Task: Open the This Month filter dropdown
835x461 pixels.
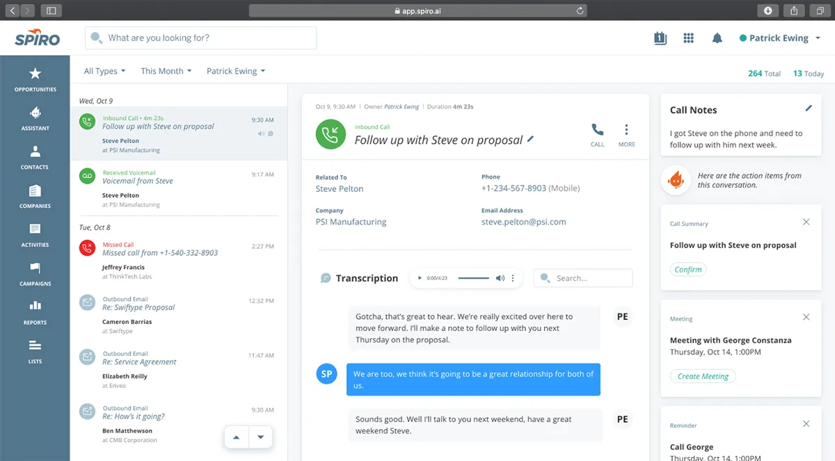Action: [166, 71]
